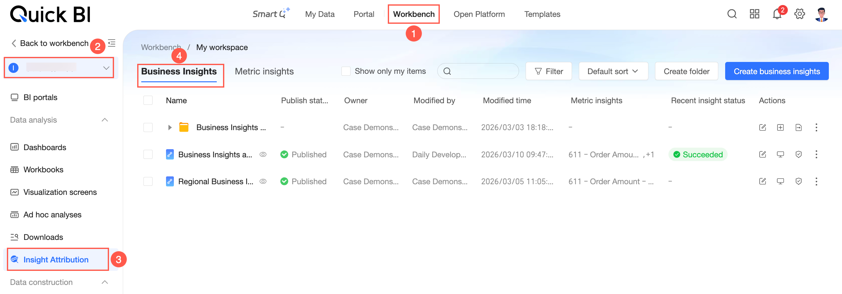
Task: Open the Open Platform tab
Action: (479, 14)
